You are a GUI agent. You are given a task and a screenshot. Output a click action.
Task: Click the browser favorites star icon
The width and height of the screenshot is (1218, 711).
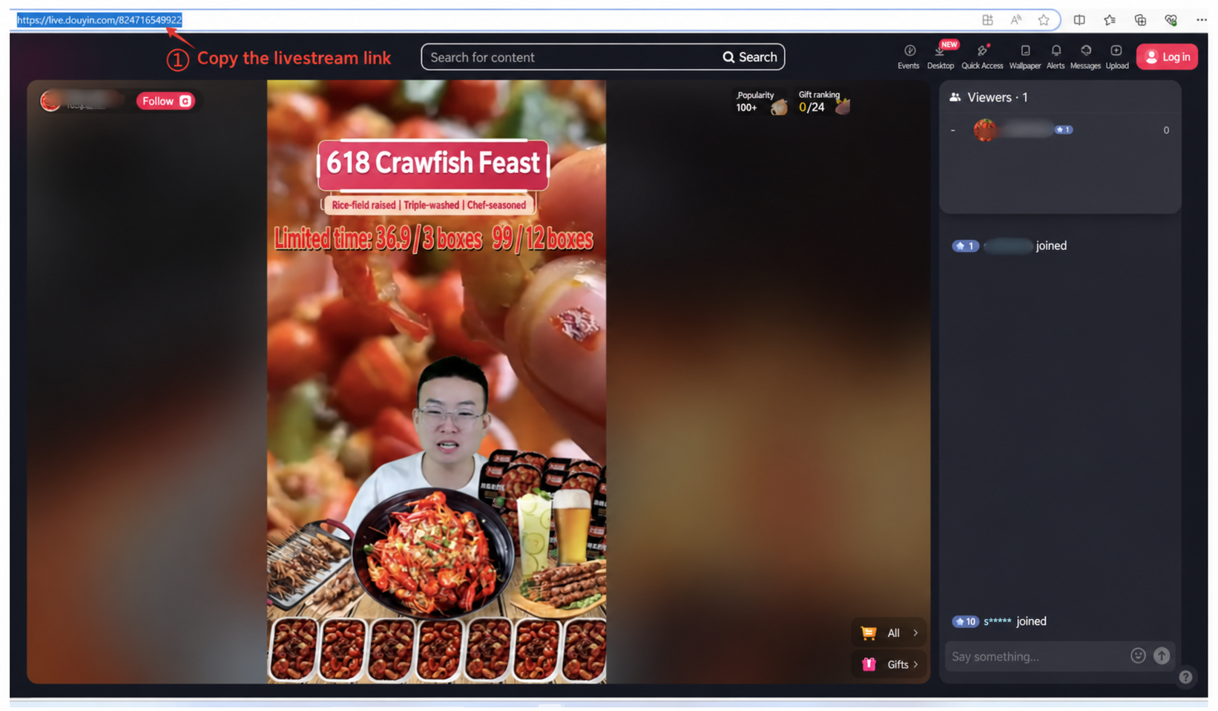click(x=1044, y=20)
